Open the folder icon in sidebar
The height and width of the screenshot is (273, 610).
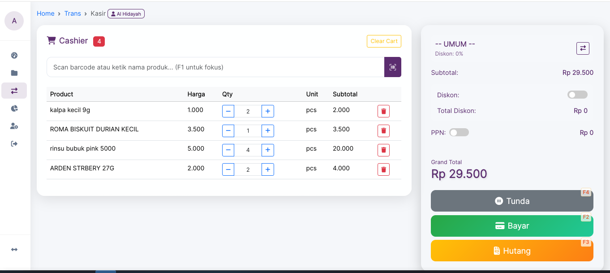(x=14, y=73)
